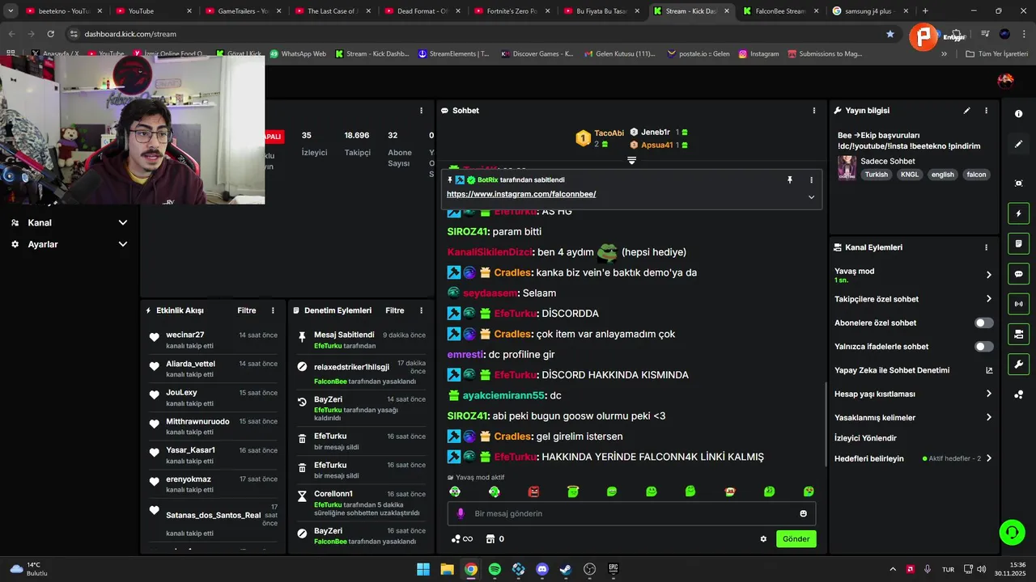Open Hesap yaşı kısıtlaması arrow
This screenshot has height=582, width=1036.
click(988, 394)
